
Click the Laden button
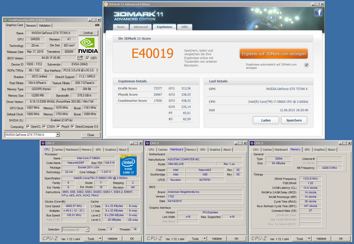(x=266, y=120)
